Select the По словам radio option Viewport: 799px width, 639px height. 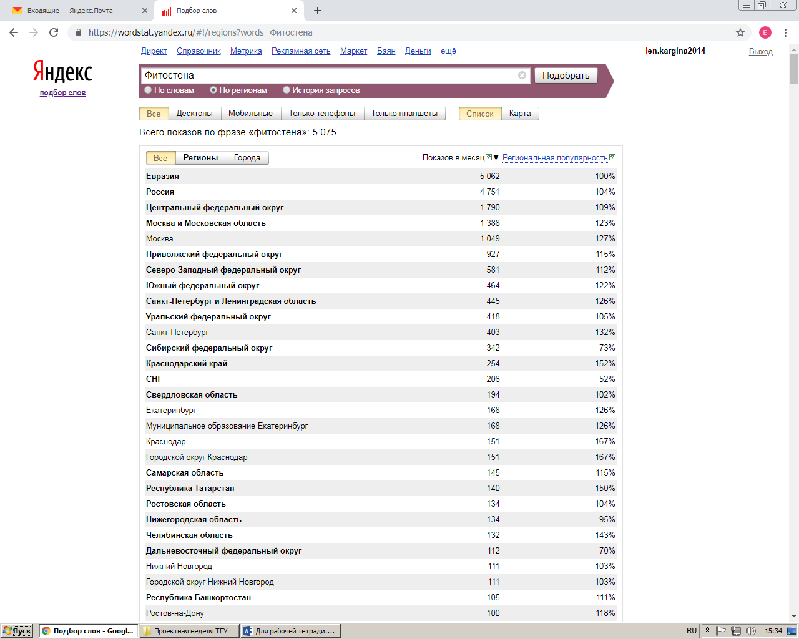point(148,90)
